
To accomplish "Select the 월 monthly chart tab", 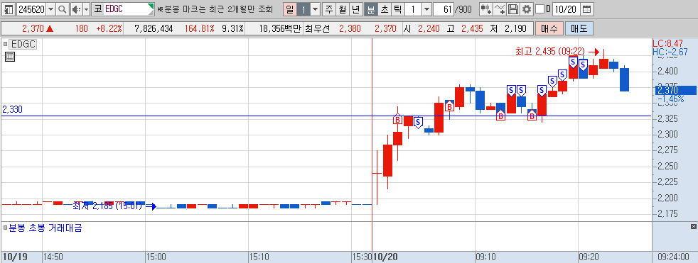I will 342,9.
